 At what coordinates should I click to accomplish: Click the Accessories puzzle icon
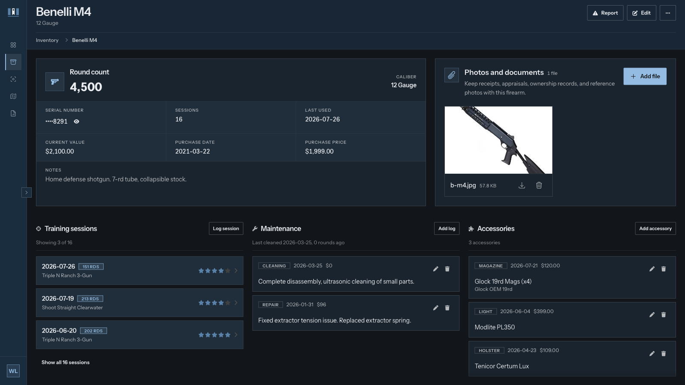pos(471,229)
